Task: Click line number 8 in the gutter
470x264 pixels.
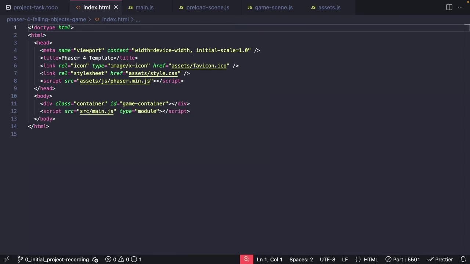Action: 15,81
